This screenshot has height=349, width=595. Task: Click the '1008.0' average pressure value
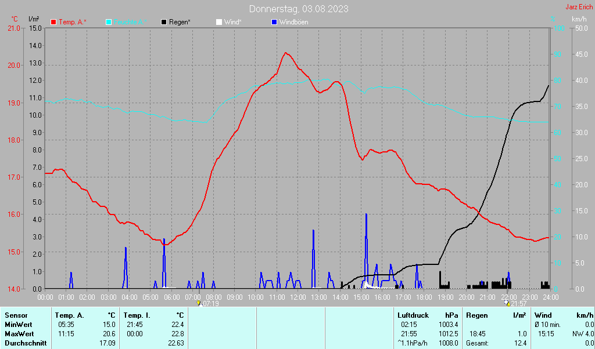coord(449,343)
